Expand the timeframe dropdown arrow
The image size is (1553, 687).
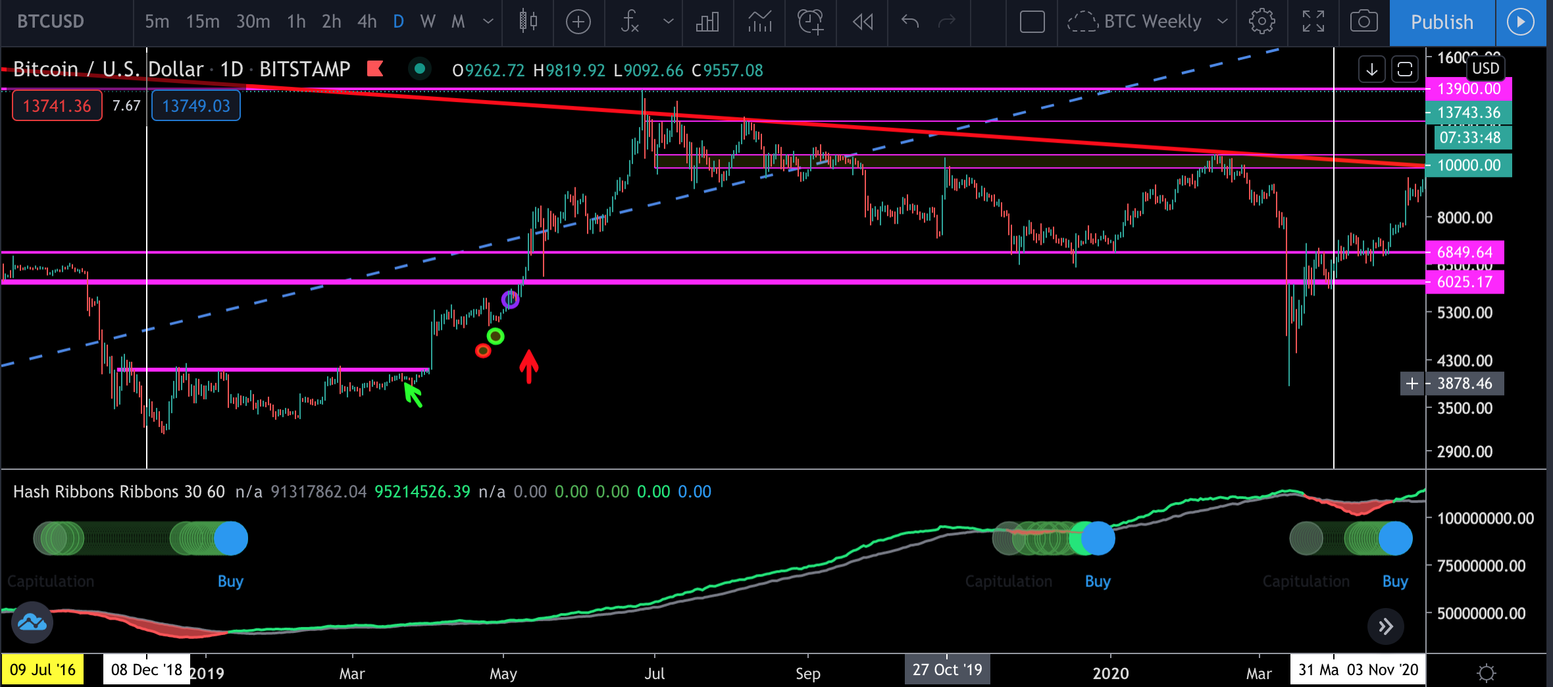[x=488, y=22]
